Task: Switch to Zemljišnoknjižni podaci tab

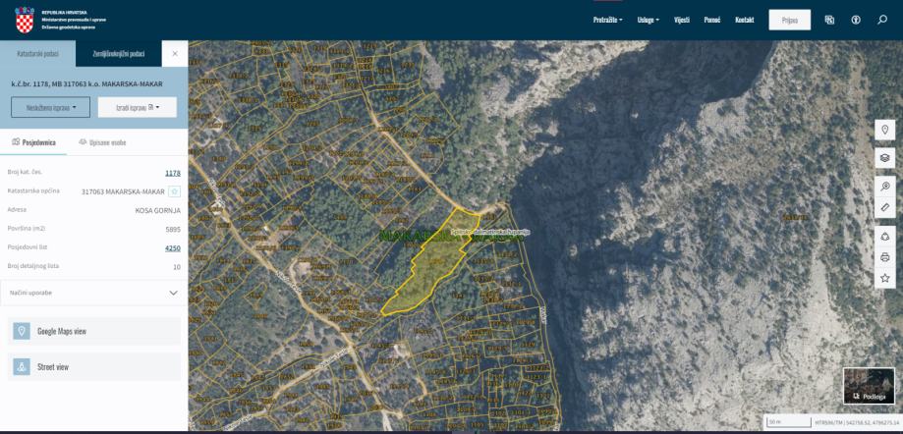Action: tap(119, 54)
